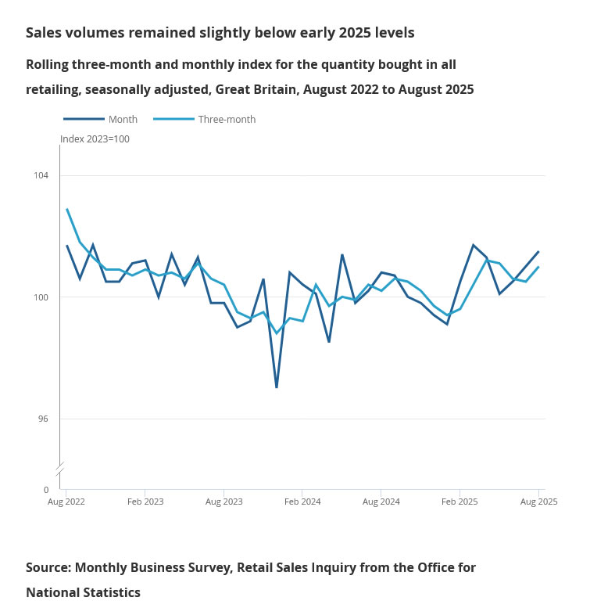Click the 96 y-axis tick label
Screen dimensions: 590x615
[43, 419]
